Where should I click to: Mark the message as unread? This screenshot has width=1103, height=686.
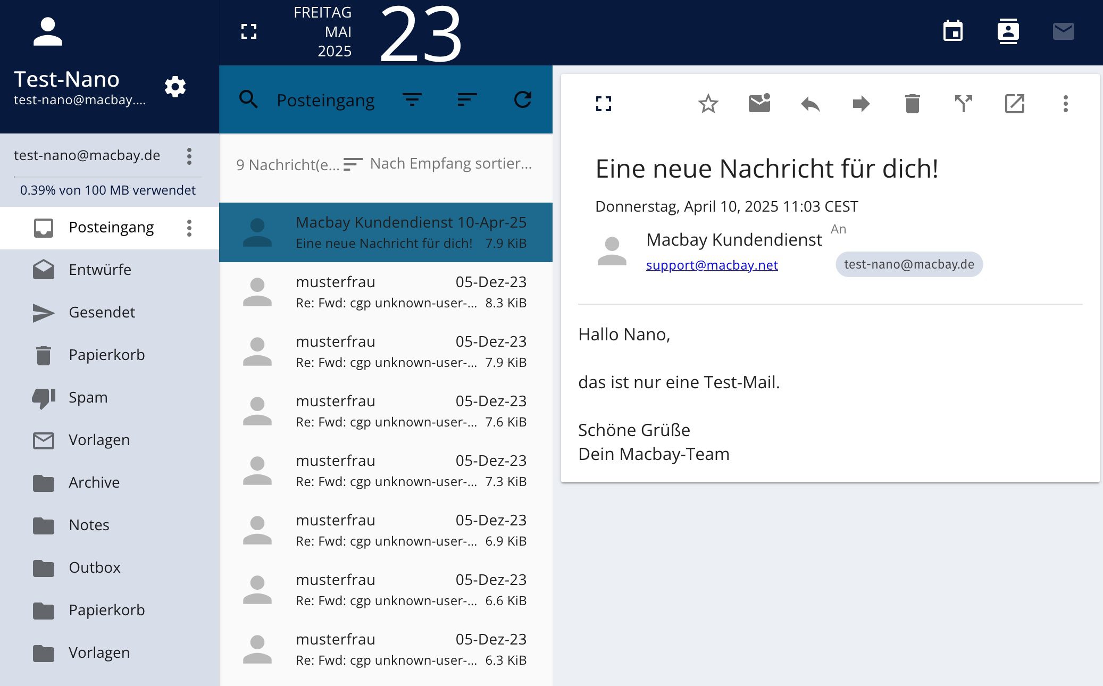pos(759,103)
